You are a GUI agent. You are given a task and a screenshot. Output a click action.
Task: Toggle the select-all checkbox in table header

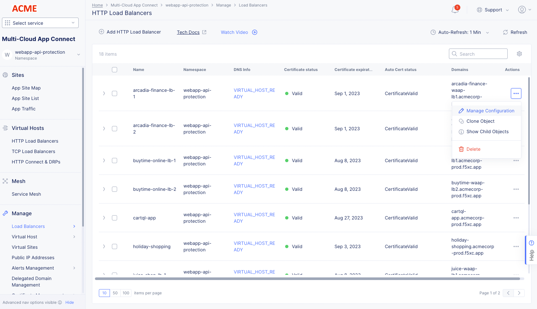point(115,69)
